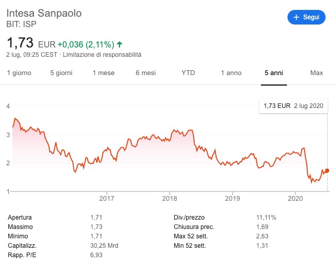Click the orange current price dot

click(327, 171)
